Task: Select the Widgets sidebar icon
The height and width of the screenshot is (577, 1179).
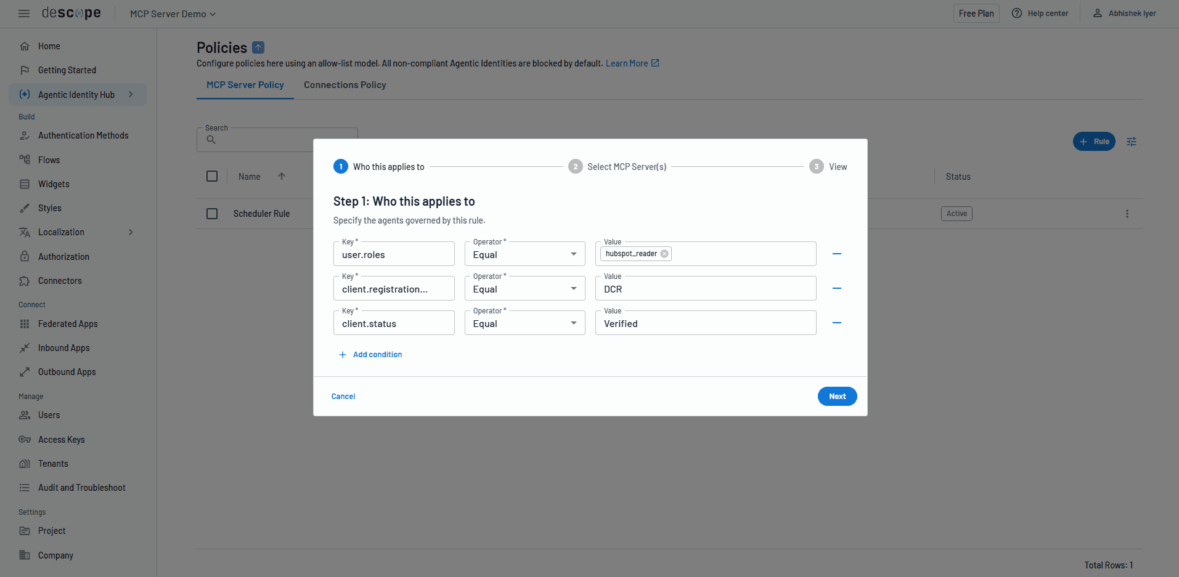Action: (x=25, y=184)
